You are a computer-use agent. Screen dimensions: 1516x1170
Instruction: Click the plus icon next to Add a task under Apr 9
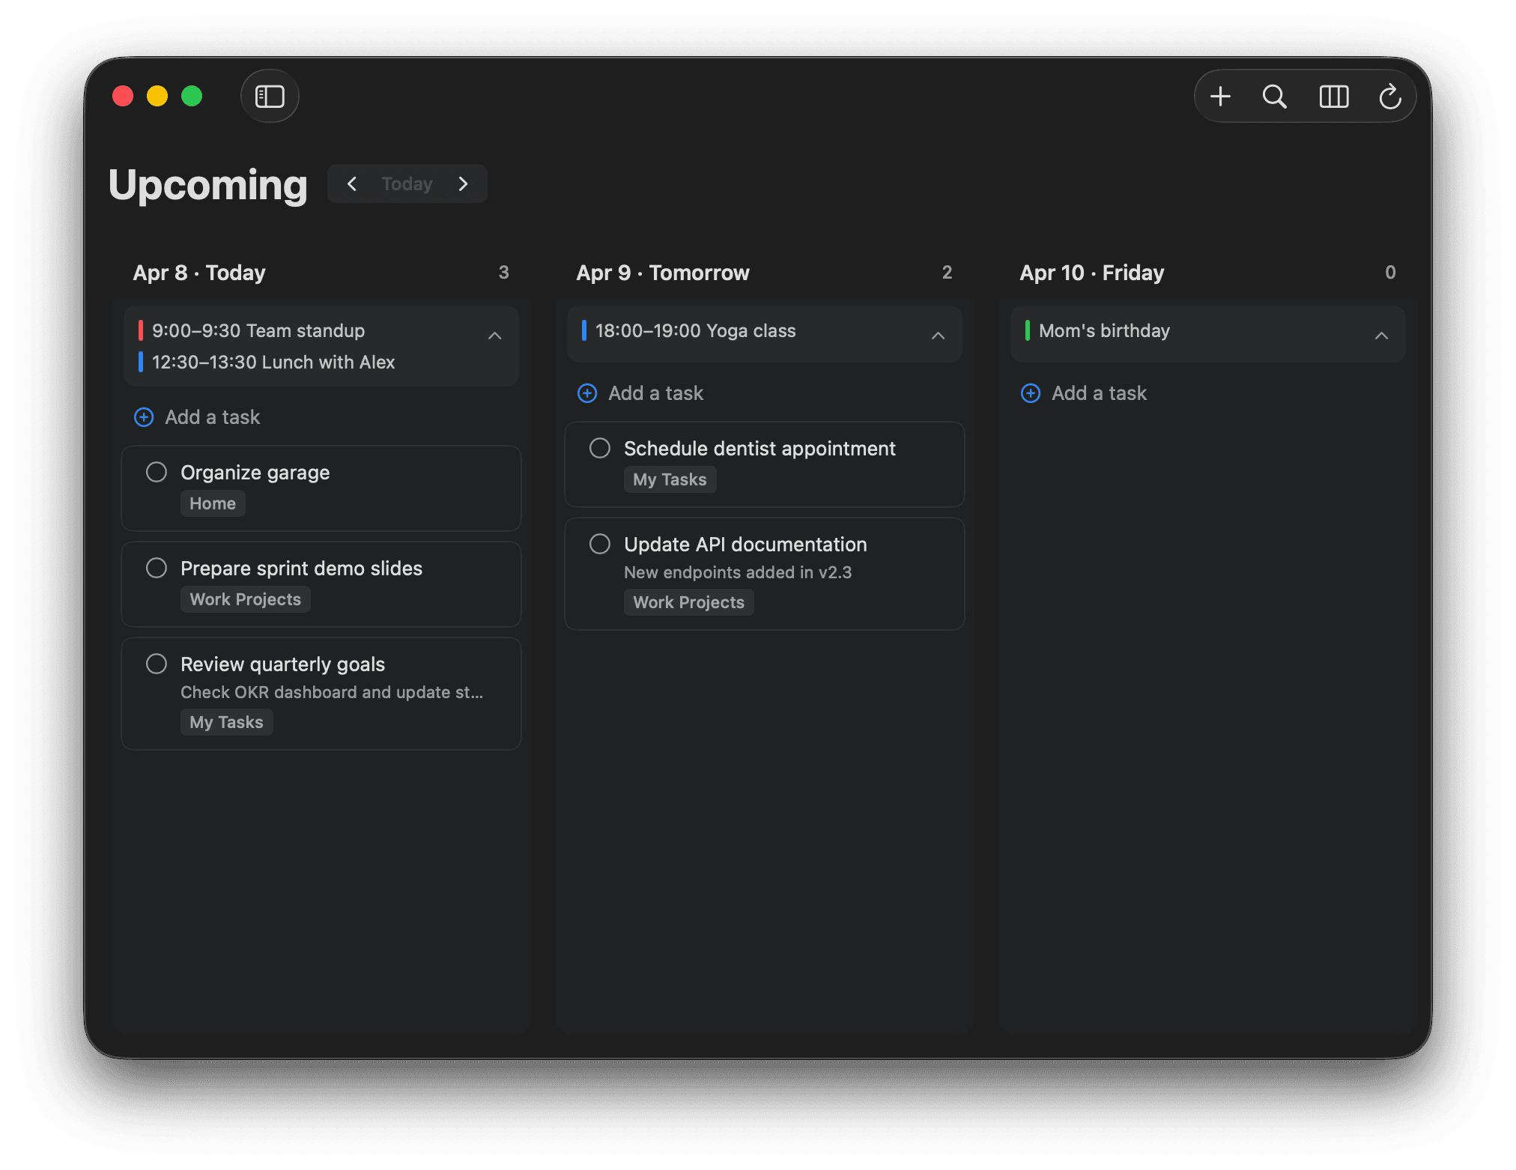click(x=587, y=392)
